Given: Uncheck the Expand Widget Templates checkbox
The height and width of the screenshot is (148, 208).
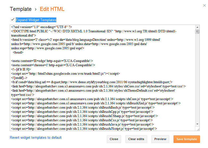Looking at the screenshot, I should [12, 20].
